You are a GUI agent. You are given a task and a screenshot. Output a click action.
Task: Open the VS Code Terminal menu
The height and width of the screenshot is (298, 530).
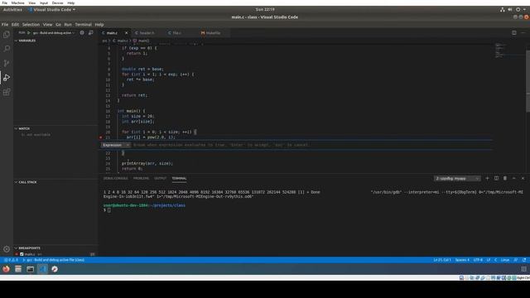coord(83,24)
